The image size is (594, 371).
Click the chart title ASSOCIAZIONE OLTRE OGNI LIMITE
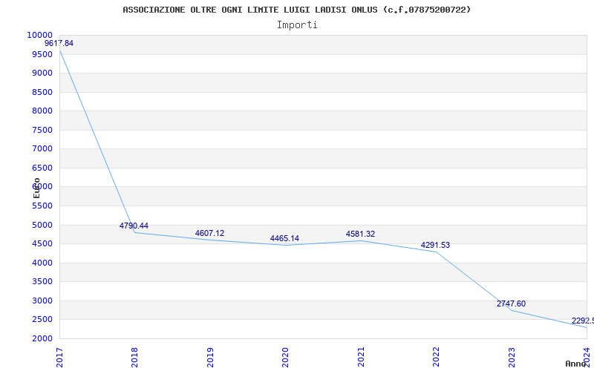[296, 10]
